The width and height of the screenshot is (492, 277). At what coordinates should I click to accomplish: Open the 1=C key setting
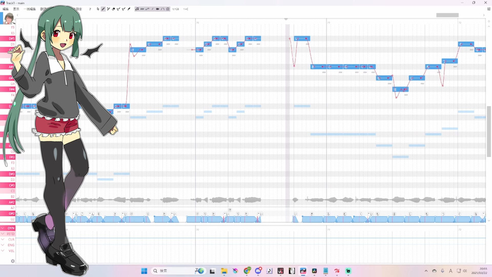tap(186, 9)
